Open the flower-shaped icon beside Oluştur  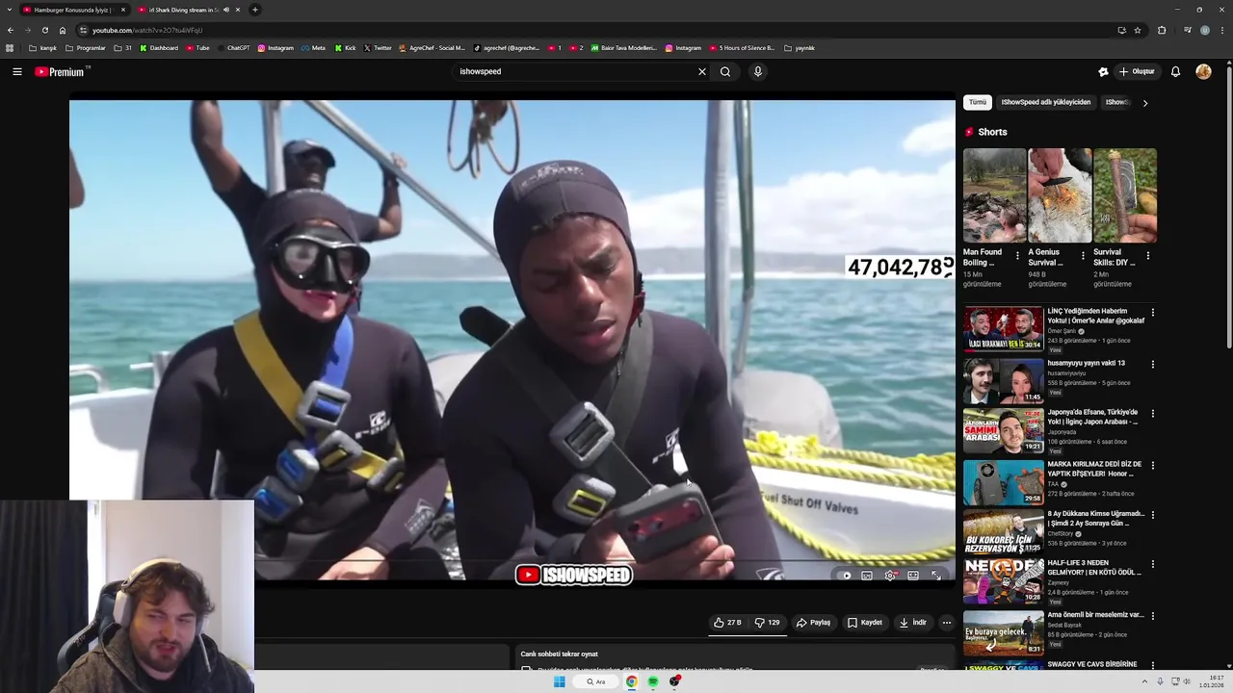pyautogui.click(x=1103, y=71)
